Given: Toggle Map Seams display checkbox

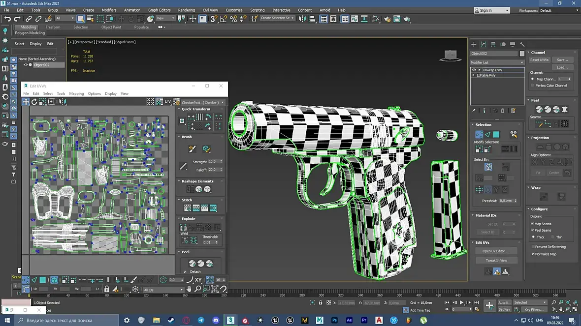Looking at the screenshot, I should pyautogui.click(x=533, y=224).
